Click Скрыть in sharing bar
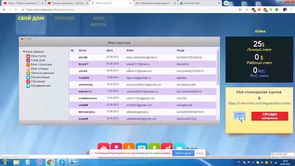The width and height of the screenshot is (295, 166). (x=200, y=153)
